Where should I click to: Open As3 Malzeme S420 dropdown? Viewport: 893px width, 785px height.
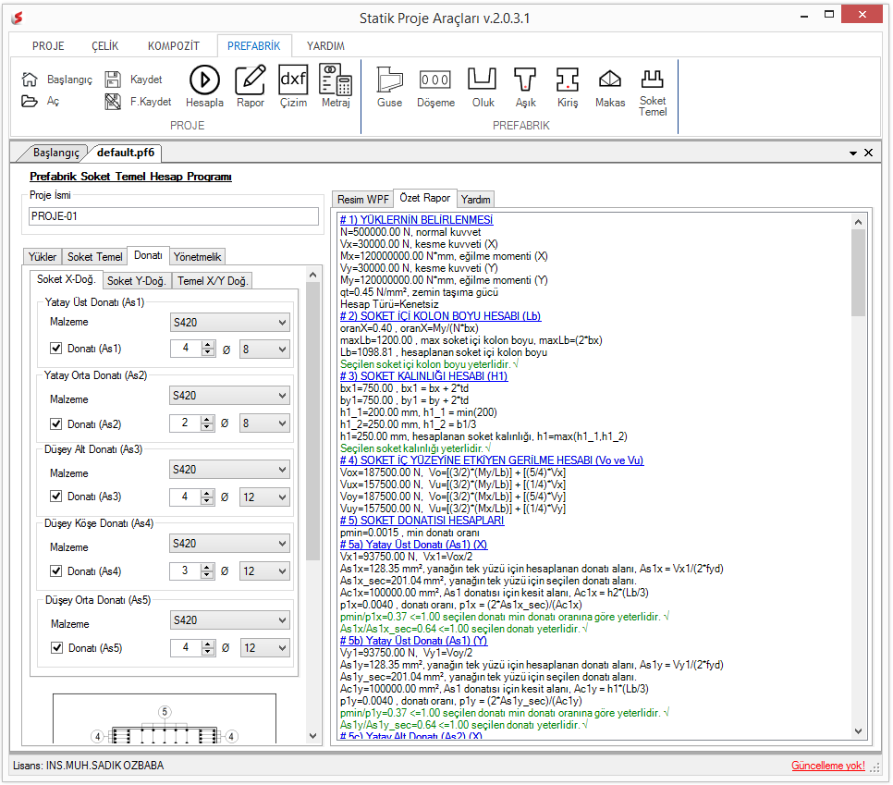229,470
